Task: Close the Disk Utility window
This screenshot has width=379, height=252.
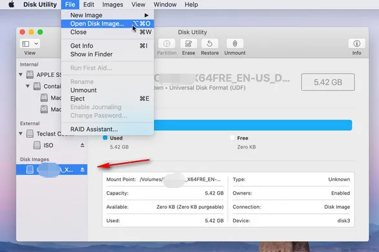Action: pyautogui.click(x=22, y=32)
